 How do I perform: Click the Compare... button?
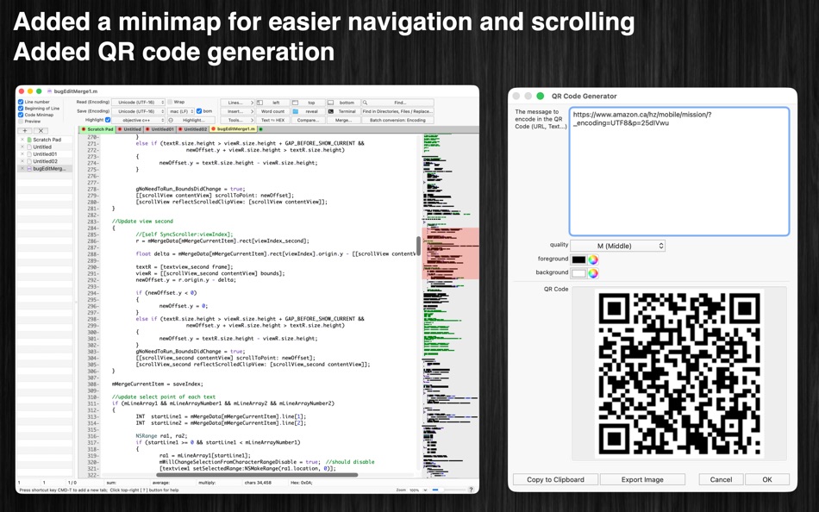click(308, 120)
